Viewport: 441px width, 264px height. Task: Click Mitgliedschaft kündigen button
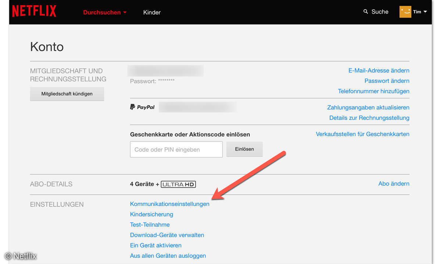pyautogui.click(x=67, y=94)
